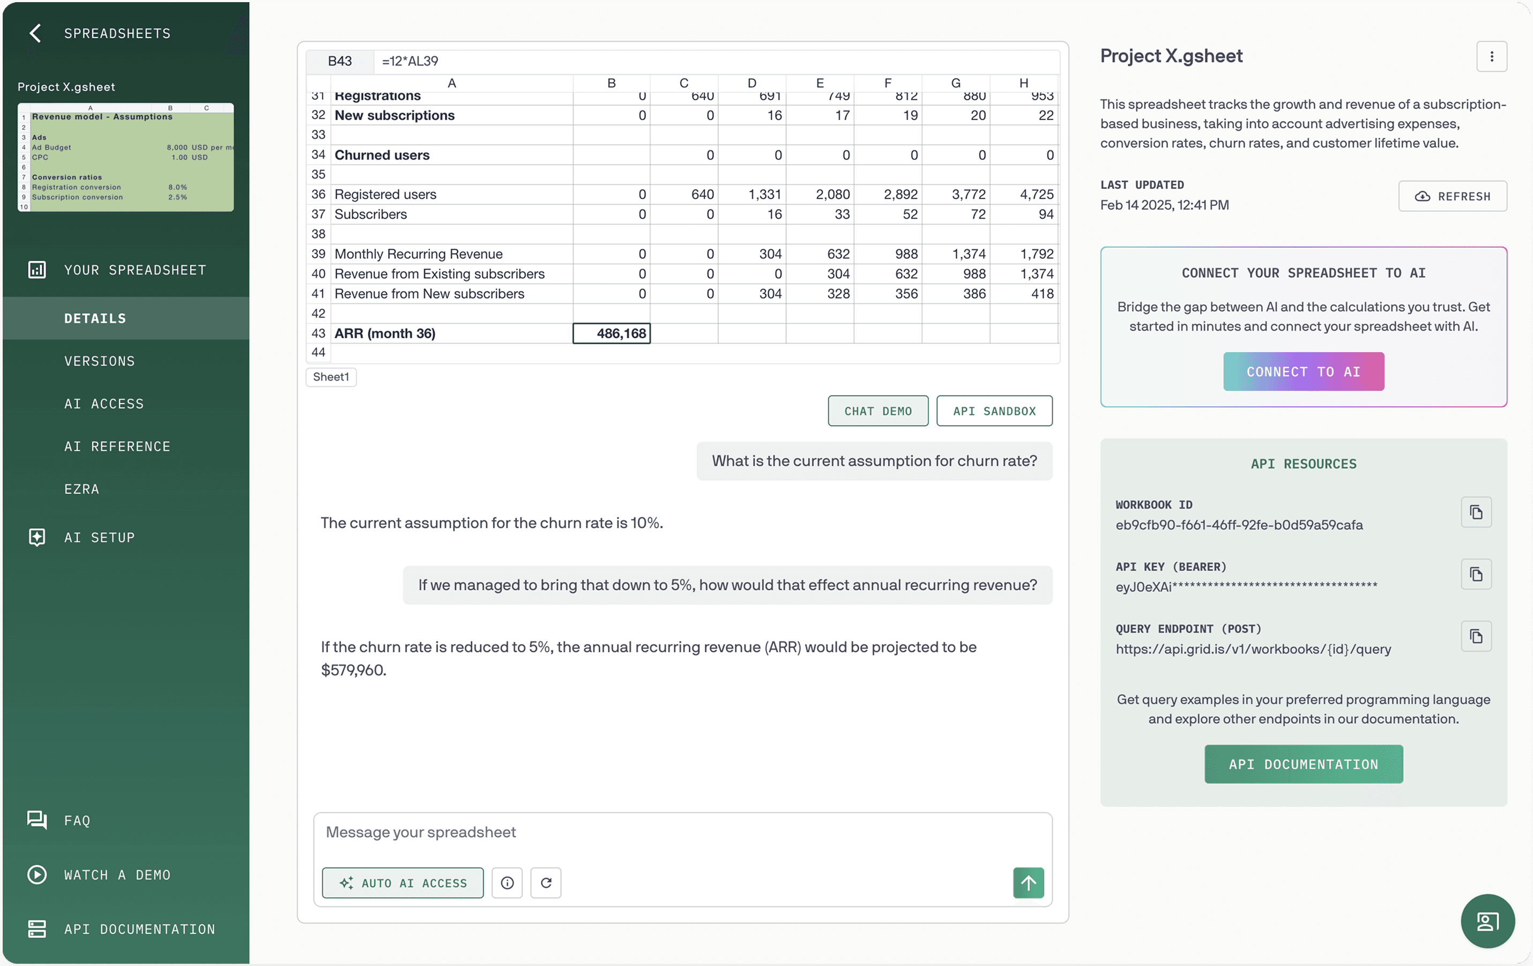The width and height of the screenshot is (1533, 966).
Task: Click the Project X.gsheet preview thumbnail
Action: pyautogui.click(x=125, y=157)
